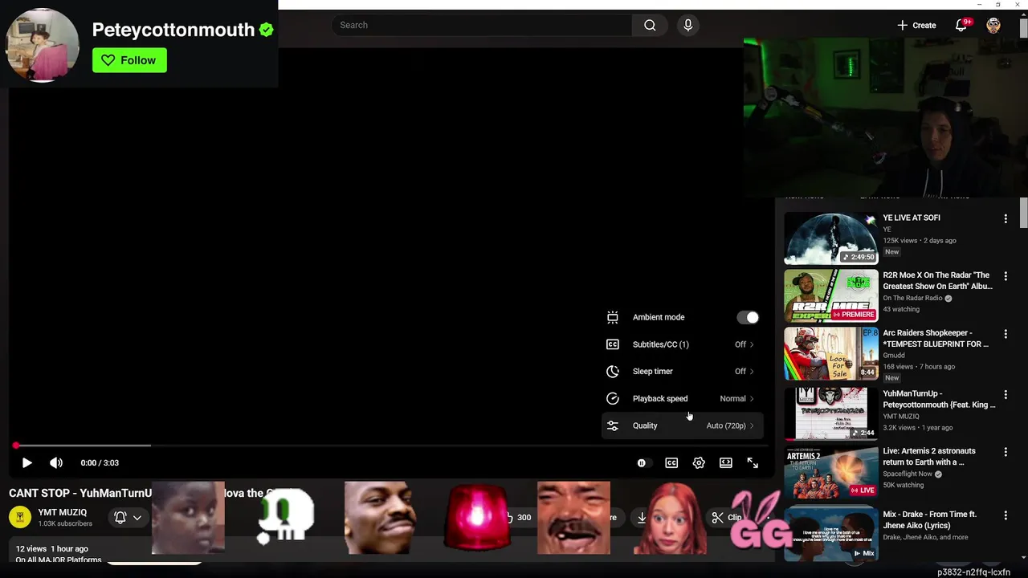Screen dimensions: 1028x578
Task: Click the Subtitles/CC menu icon
Action: [613, 344]
